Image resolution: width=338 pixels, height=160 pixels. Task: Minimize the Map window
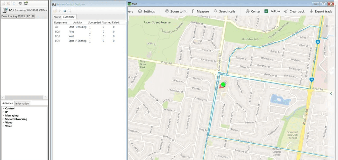click(x=316, y=4)
